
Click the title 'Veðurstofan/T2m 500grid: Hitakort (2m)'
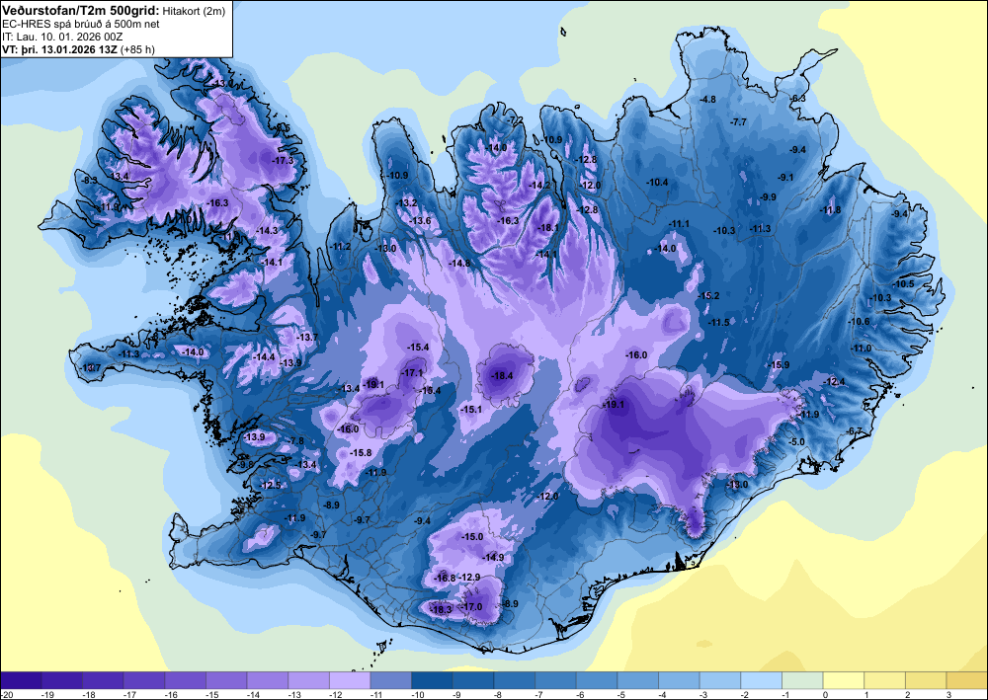point(113,10)
